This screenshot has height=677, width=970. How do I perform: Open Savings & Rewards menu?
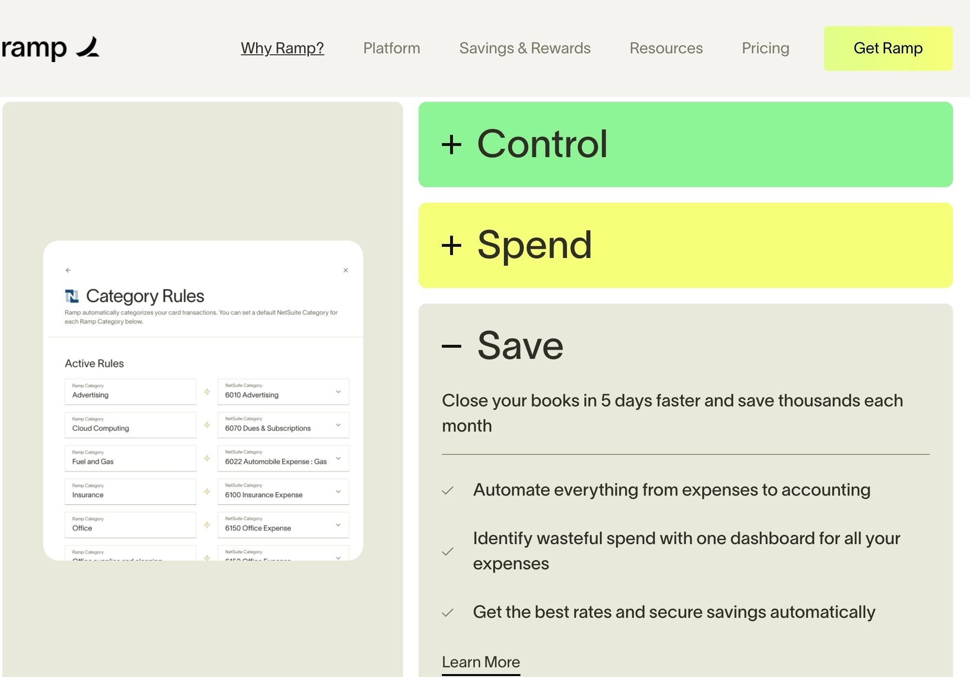(x=525, y=48)
